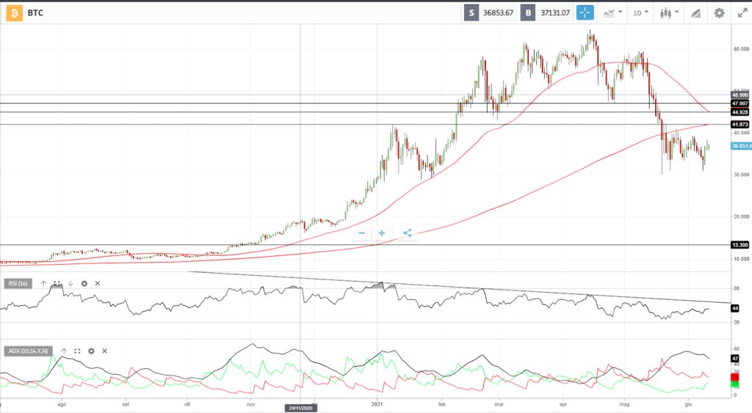This screenshot has height=413, width=752.
Task: Click the current price label 36.853
Action: coord(742,146)
